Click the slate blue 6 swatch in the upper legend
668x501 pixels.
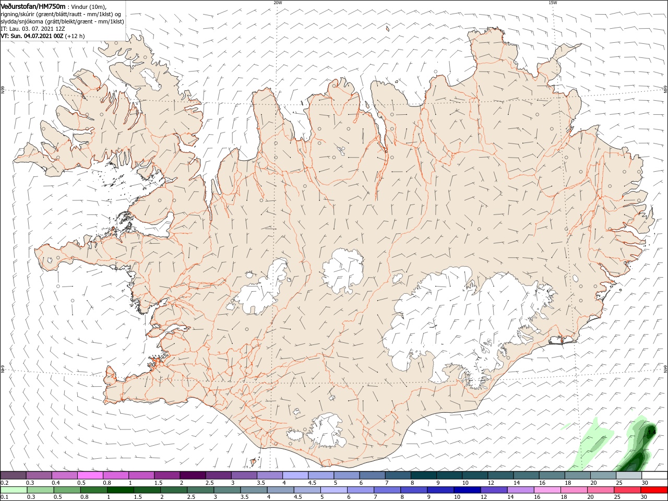(372, 475)
